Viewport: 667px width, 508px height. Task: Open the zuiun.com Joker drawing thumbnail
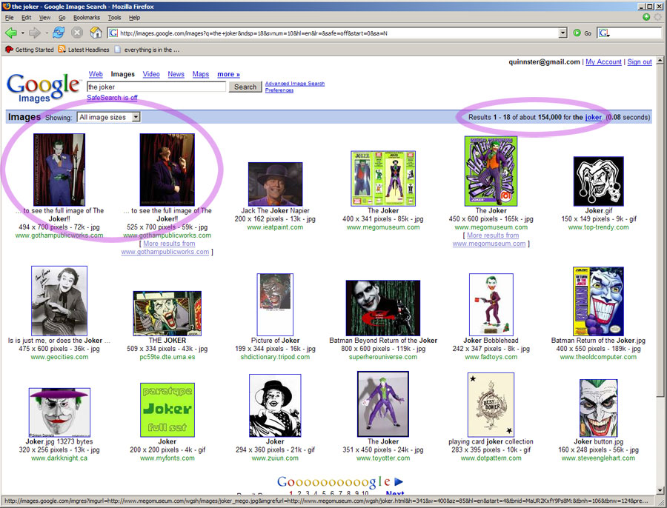[x=275, y=406]
